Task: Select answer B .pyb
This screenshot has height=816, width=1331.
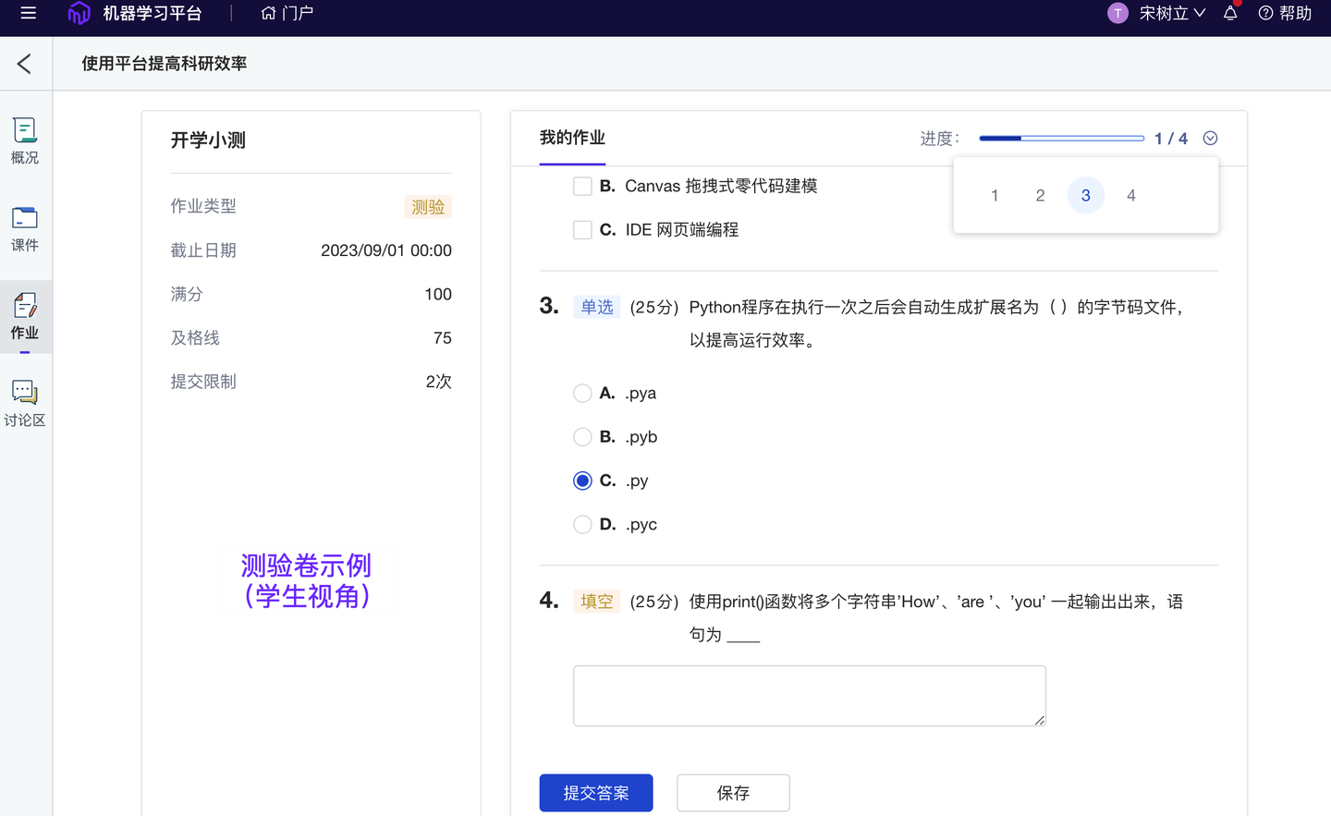Action: (x=582, y=437)
